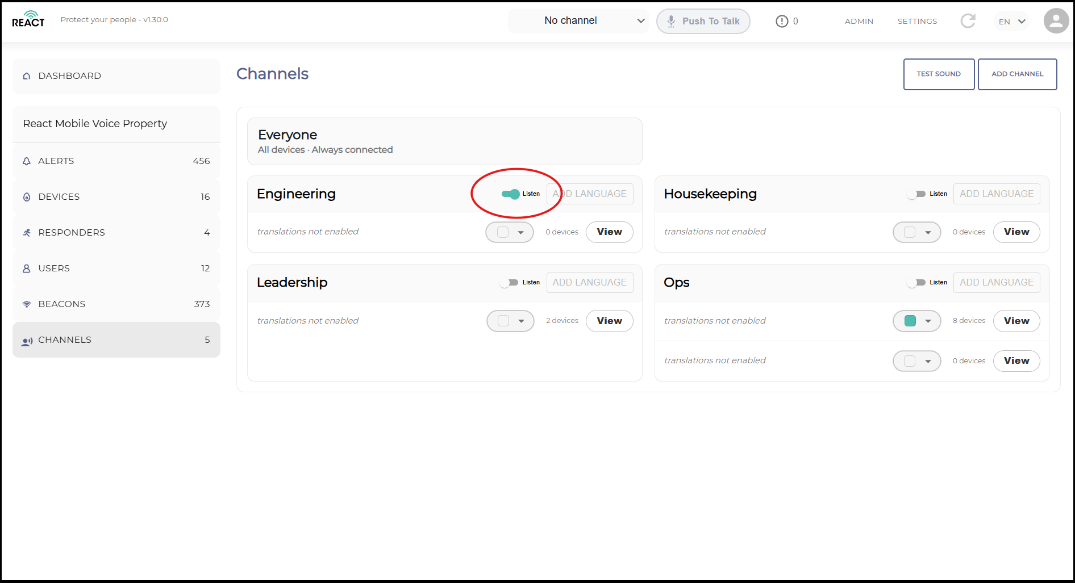Image resolution: width=1075 pixels, height=583 pixels.
Task: View Ops channel with 8 devices
Action: 1016,321
